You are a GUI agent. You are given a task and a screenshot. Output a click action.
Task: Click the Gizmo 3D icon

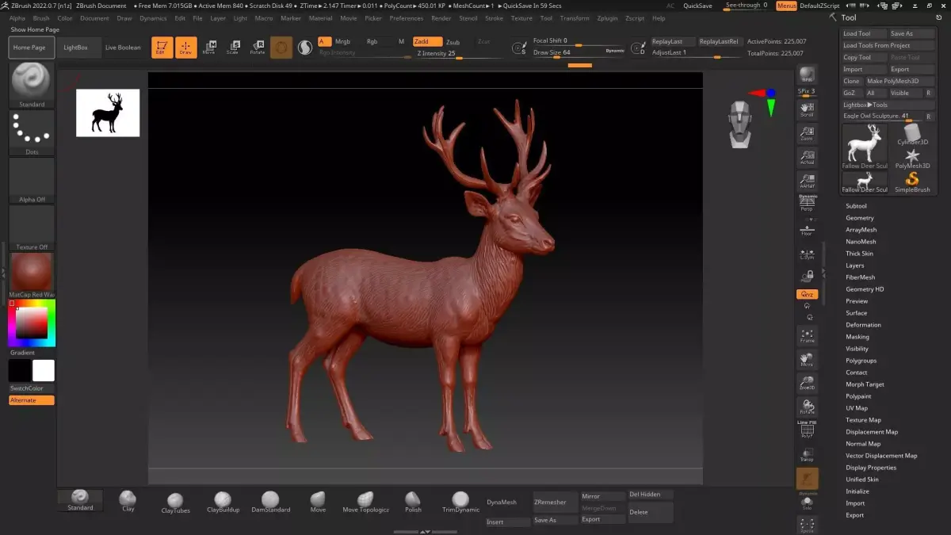coord(281,48)
